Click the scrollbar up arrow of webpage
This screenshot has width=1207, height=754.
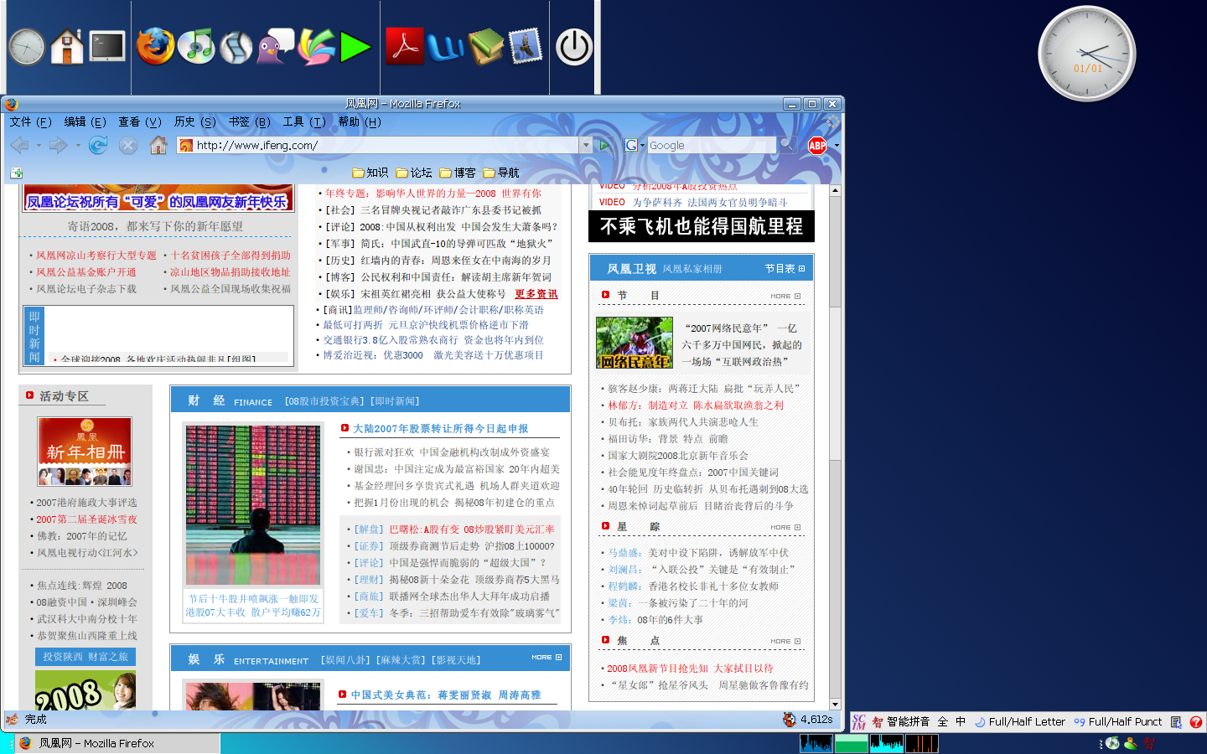coord(835,190)
